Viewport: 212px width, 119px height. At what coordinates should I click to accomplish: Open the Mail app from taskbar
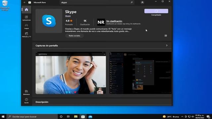(90, 117)
